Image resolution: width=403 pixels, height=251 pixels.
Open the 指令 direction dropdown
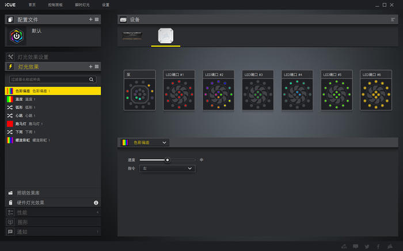click(168, 168)
